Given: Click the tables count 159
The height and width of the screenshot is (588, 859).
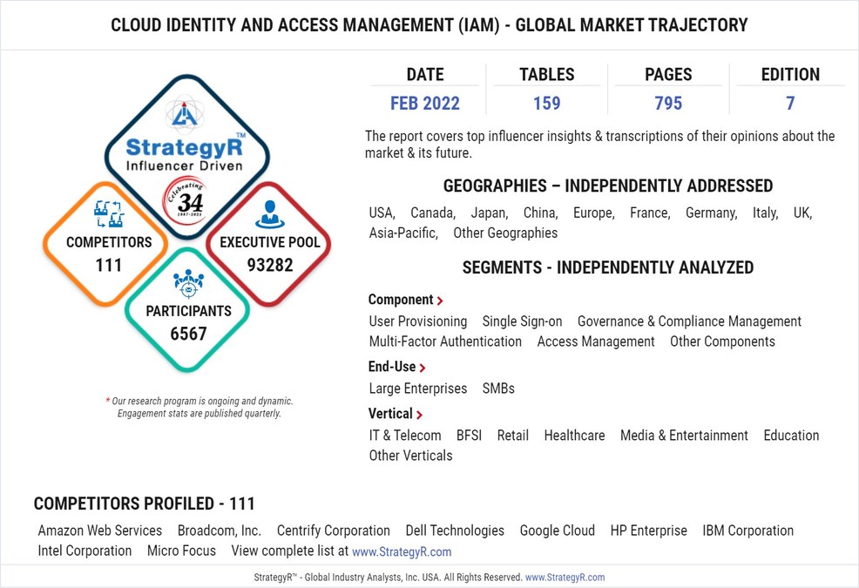Looking at the screenshot, I should coord(547,103).
